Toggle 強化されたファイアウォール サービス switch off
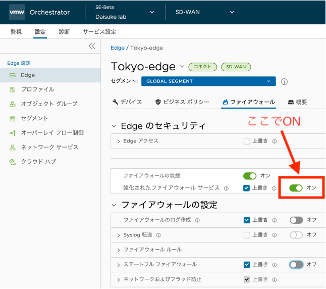Image resolution: width=326 pixels, height=289 pixels. point(296,188)
